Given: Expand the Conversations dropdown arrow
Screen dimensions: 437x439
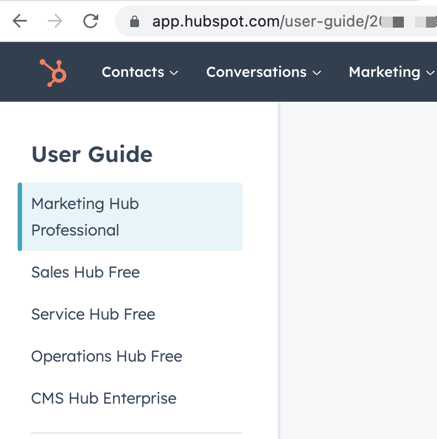Looking at the screenshot, I should (x=317, y=73).
